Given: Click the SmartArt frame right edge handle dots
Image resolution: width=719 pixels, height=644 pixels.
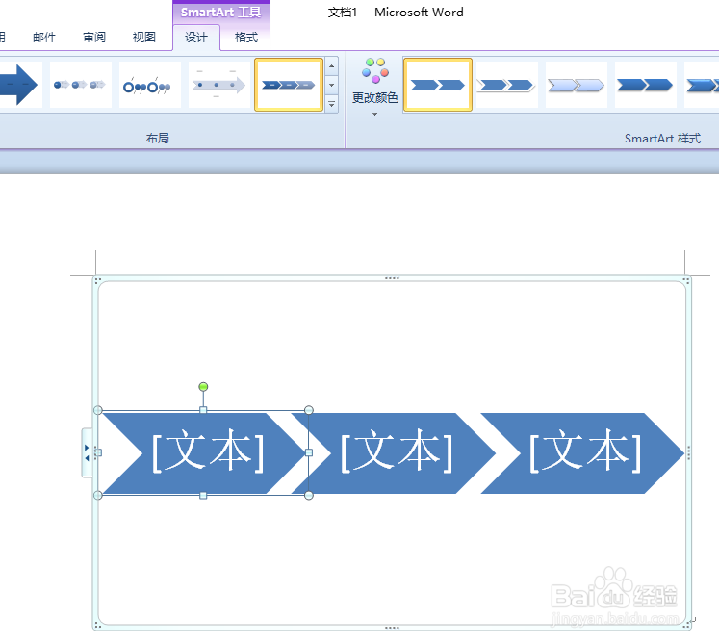Looking at the screenshot, I should tap(688, 452).
